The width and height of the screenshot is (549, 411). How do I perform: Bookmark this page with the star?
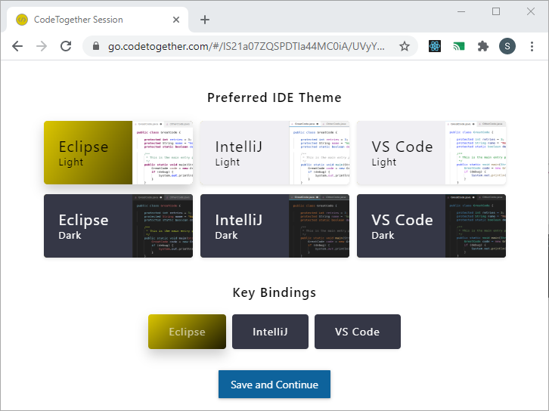click(x=405, y=46)
